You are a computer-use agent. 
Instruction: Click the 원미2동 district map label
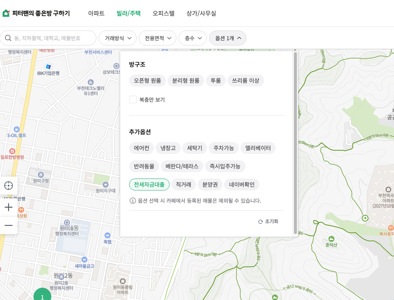tap(63, 275)
